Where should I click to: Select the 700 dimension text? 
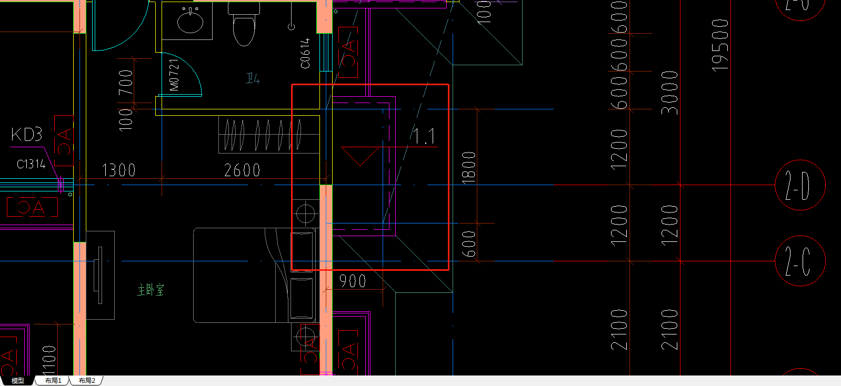click(x=126, y=82)
